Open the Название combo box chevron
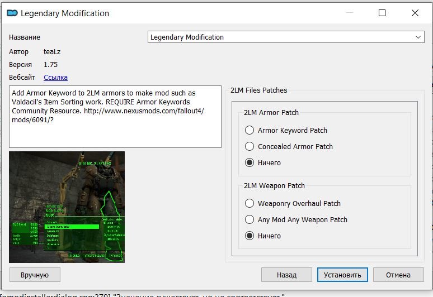The width and height of the screenshot is (433, 297). point(419,37)
